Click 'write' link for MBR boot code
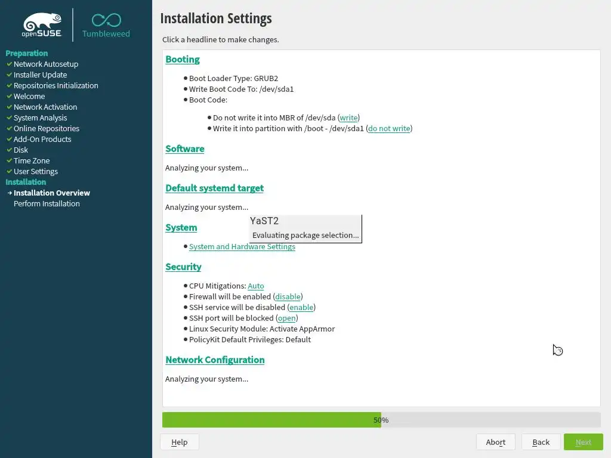611x458 pixels. pyautogui.click(x=348, y=117)
